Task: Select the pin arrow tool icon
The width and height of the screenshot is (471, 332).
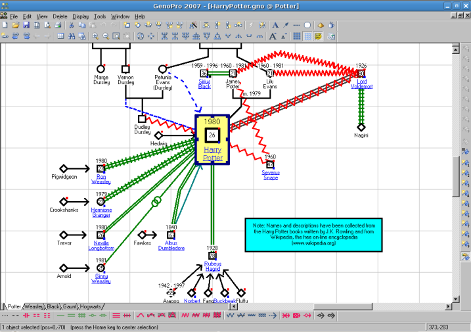Action: (x=286, y=26)
